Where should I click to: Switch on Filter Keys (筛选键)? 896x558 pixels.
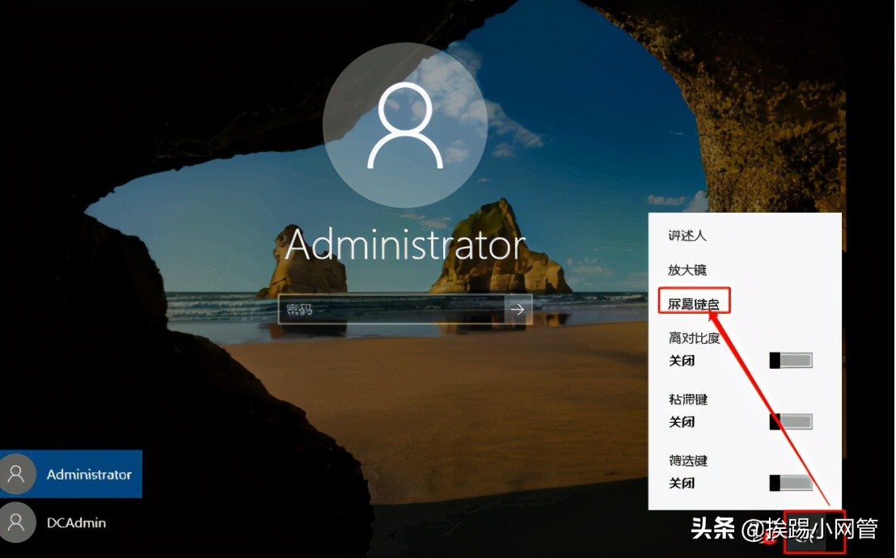pos(791,483)
